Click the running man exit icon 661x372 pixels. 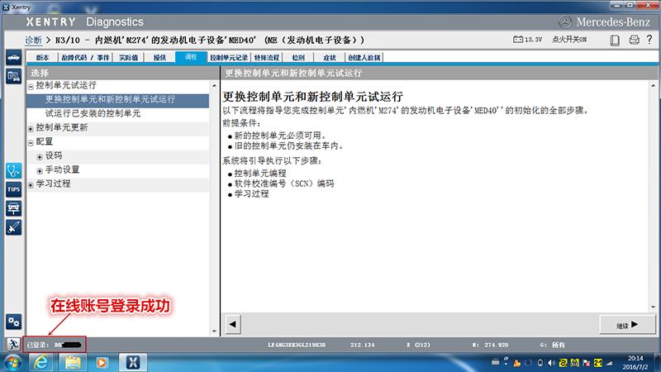tap(13, 344)
